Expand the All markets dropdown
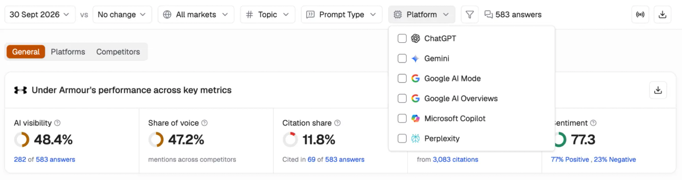Screen dimensions: 682x180 click(196, 15)
